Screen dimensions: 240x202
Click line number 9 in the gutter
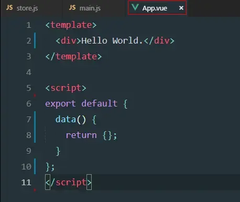pyautogui.click(x=29, y=151)
